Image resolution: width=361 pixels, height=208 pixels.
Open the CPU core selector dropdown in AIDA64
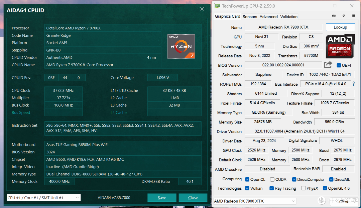point(43,197)
